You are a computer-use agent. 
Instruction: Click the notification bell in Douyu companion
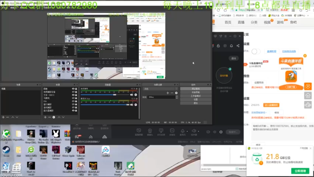tap(231, 46)
